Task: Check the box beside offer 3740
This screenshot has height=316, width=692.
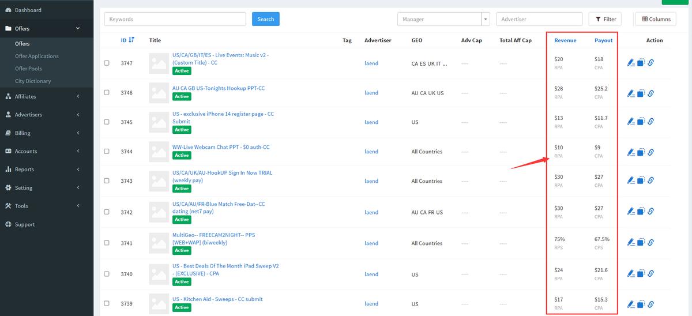Action: click(x=107, y=274)
